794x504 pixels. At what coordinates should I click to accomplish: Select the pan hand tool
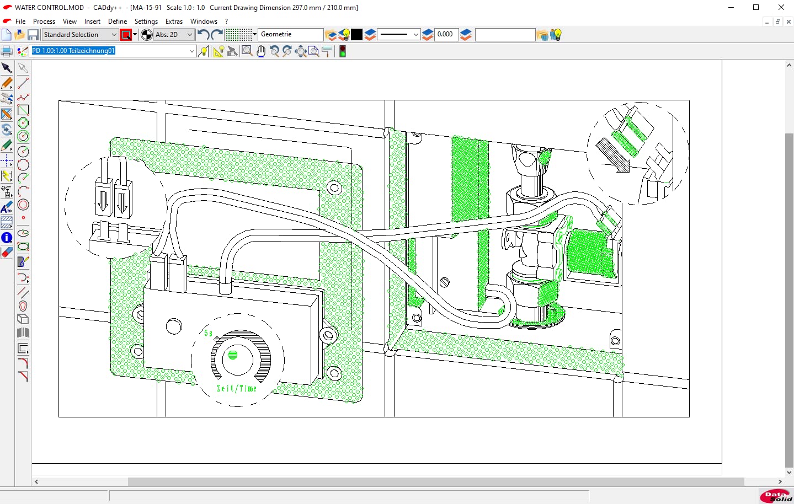260,51
